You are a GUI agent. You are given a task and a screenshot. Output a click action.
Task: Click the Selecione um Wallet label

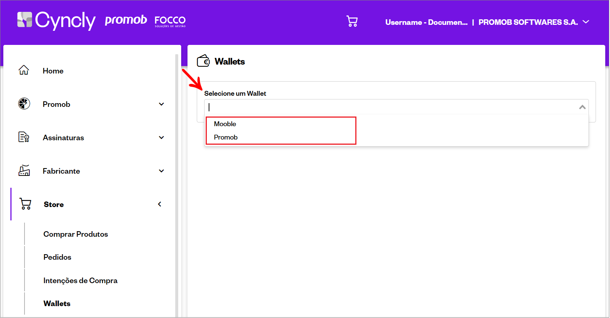pos(235,94)
